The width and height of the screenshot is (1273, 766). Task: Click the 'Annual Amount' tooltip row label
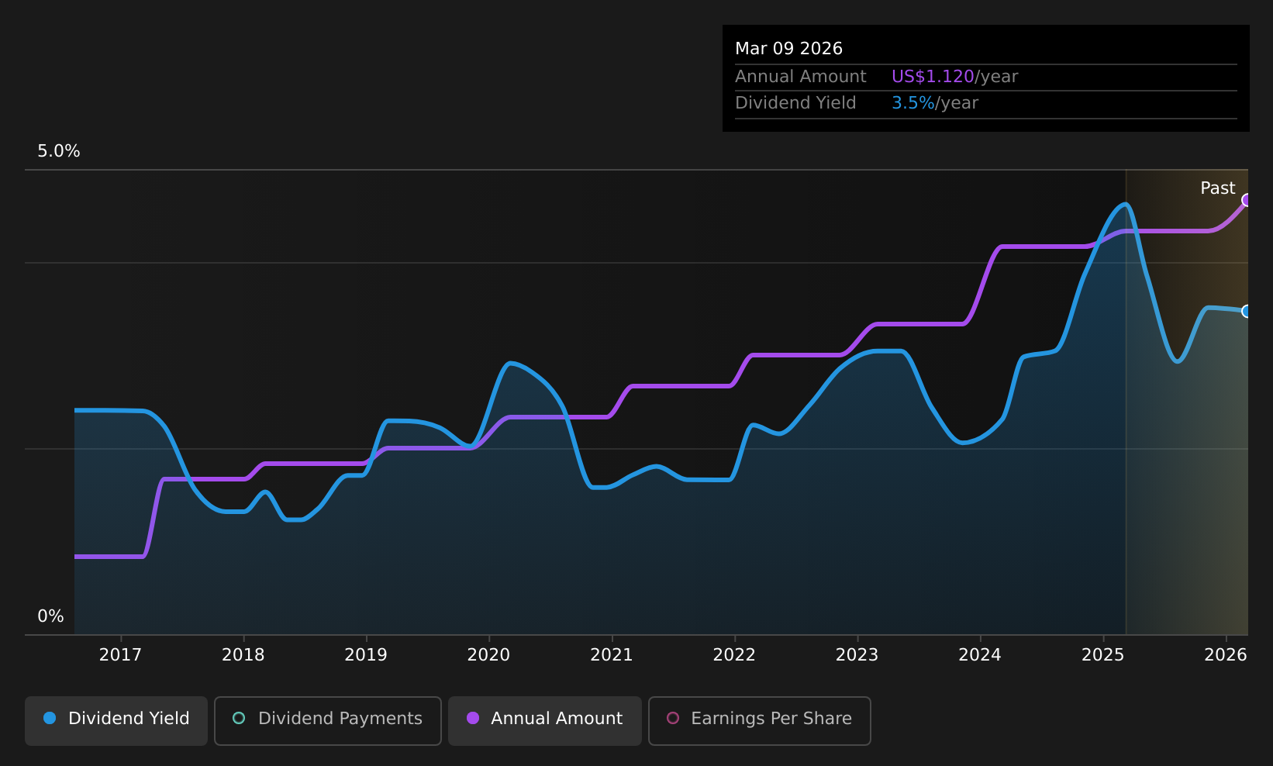[800, 77]
